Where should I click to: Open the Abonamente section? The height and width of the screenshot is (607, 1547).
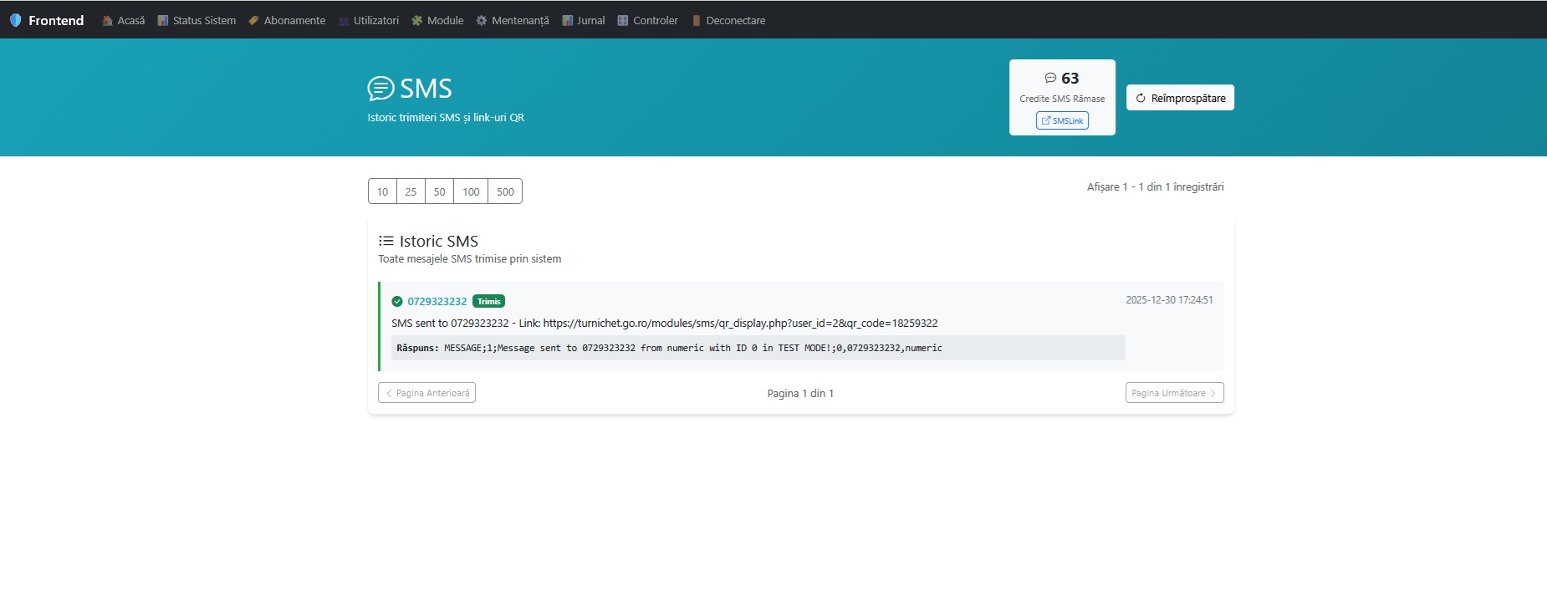pos(287,20)
